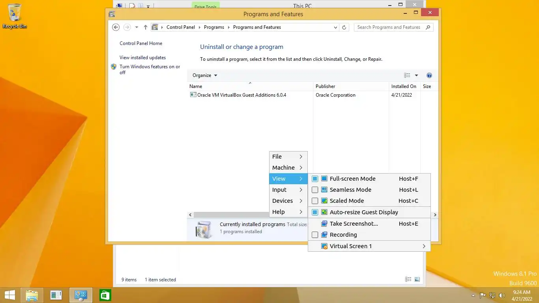Click Turn Windows features on or off
539x303 pixels.
tap(150, 69)
